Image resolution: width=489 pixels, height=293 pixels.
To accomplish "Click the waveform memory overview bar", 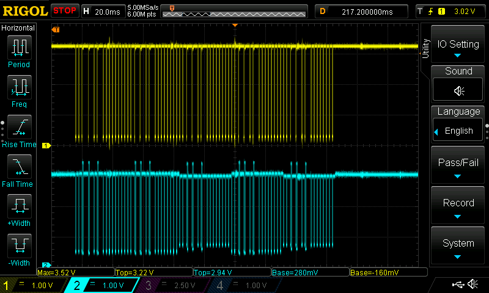I will click(236, 11).
